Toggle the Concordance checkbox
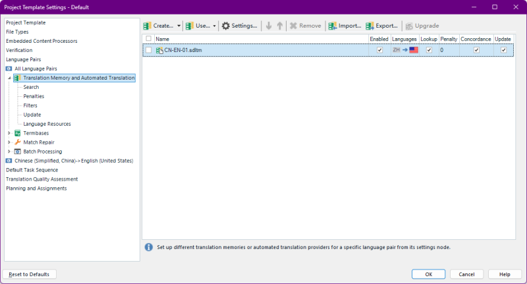 tap(476, 50)
